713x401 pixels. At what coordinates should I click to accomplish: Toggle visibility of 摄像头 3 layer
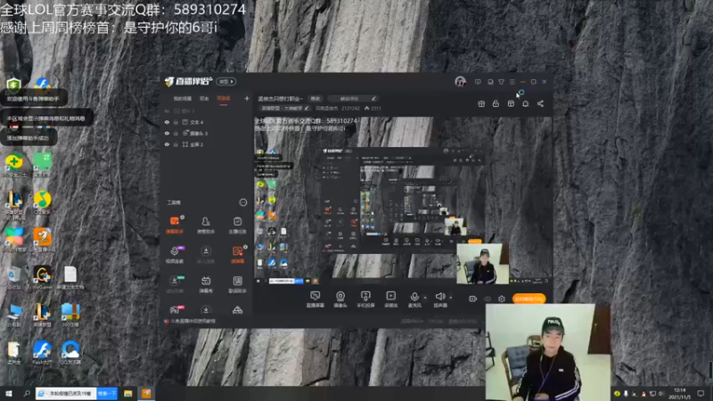167,133
